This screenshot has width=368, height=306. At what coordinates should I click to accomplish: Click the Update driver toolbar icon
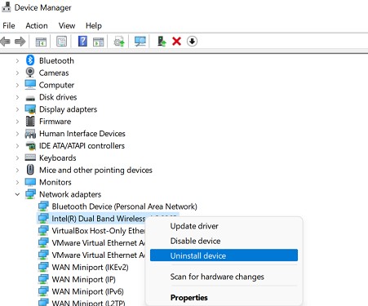(x=119, y=42)
